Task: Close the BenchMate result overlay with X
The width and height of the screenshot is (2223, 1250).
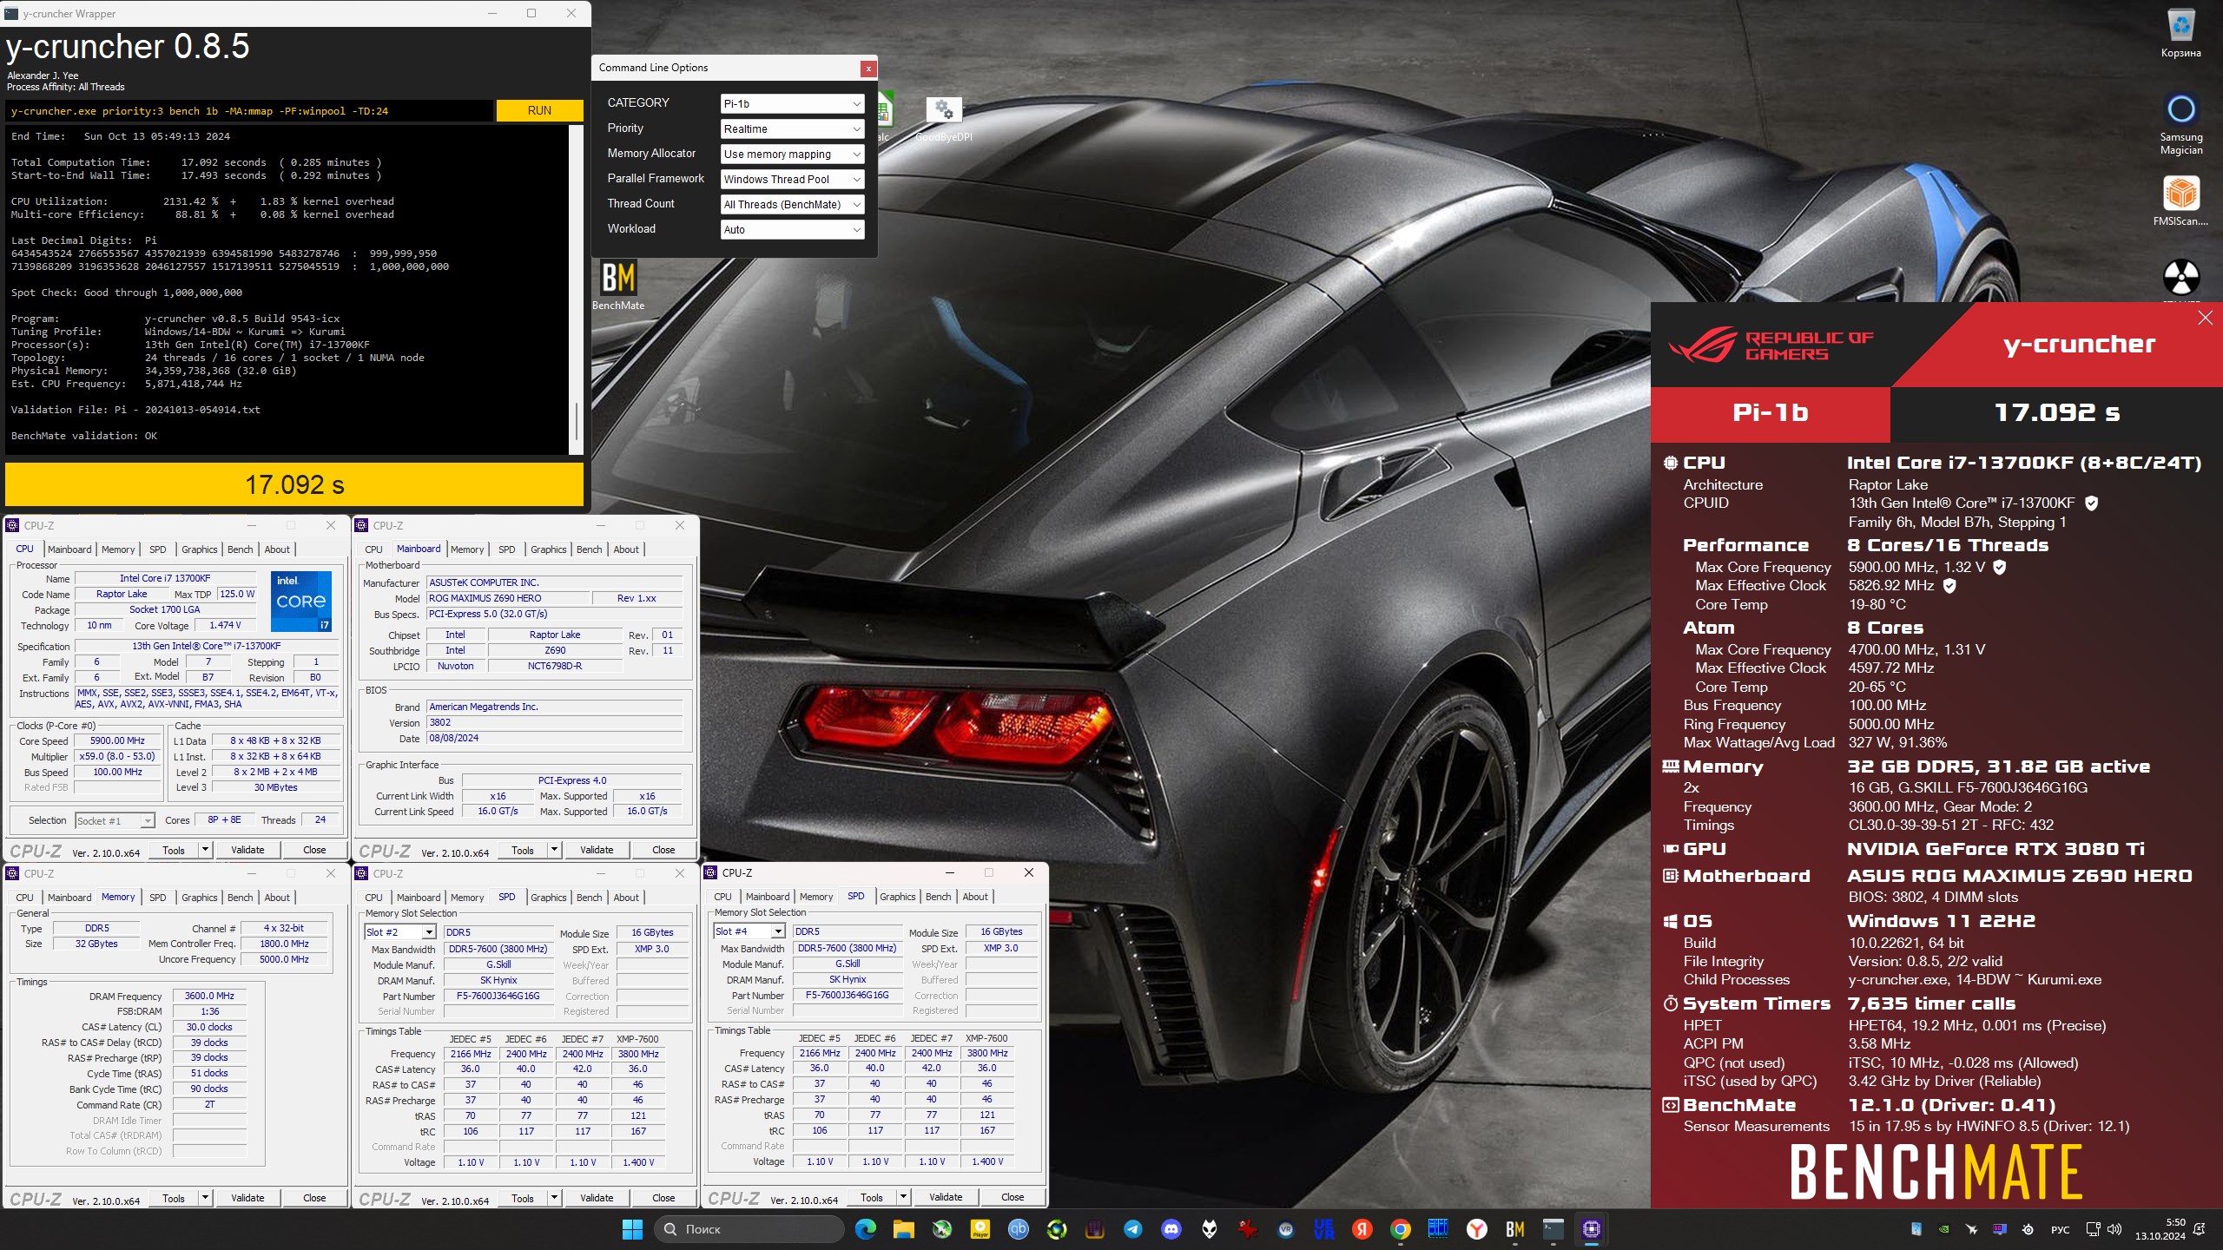Action: [x=2206, y=318]
